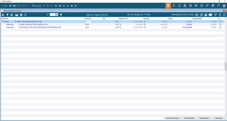The width and height of the screenshot is (227, 121).
Task: Click the lightning bolt shortcut icon
Action: click(174, 6)
